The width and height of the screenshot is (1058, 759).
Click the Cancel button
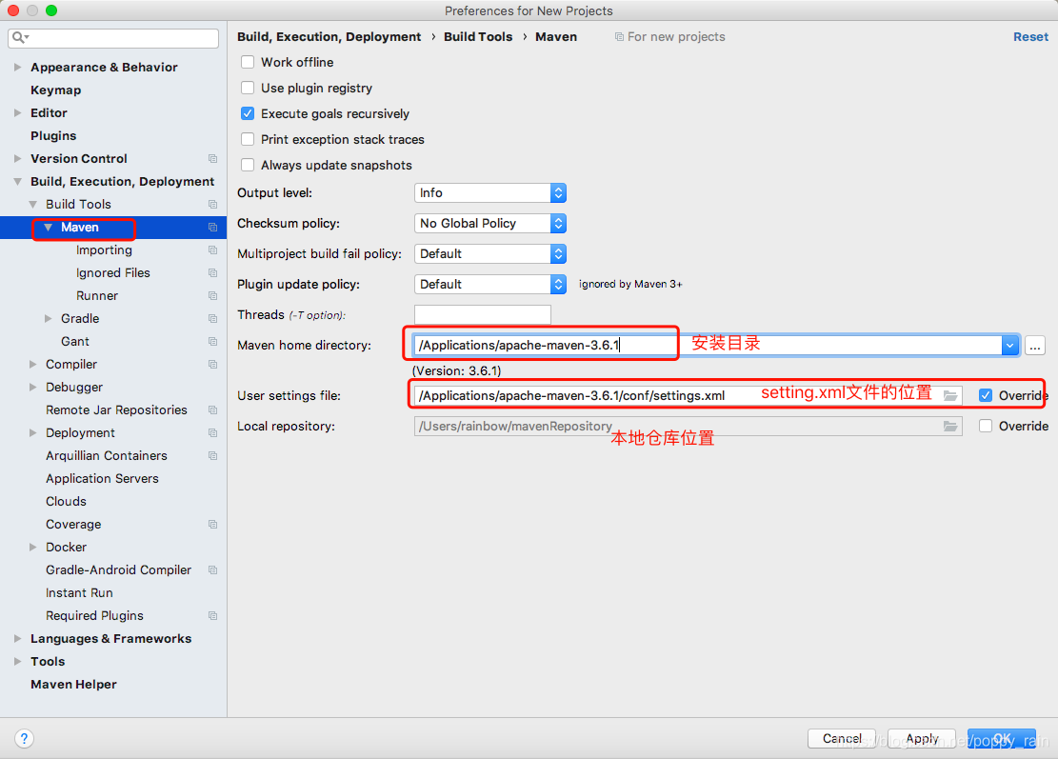(x=842, y=739)
